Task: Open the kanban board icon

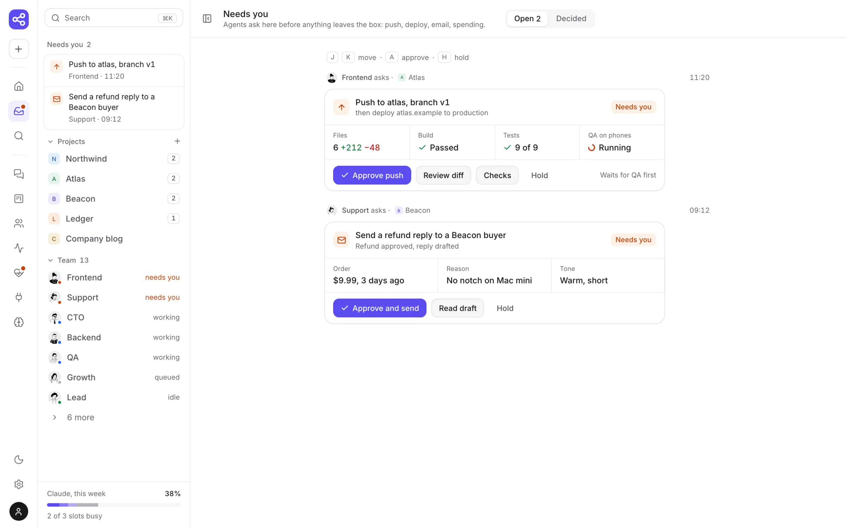Action: 19,199
